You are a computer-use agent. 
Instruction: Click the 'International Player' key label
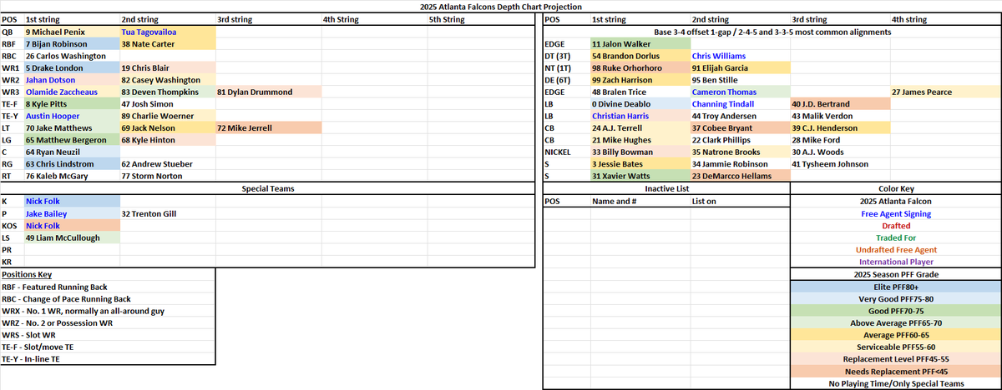click(894, 262)
